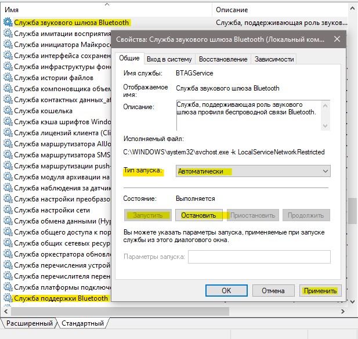
Task: Click gear icon beside Служба кошелька
Action: click(x=8, y=110)
